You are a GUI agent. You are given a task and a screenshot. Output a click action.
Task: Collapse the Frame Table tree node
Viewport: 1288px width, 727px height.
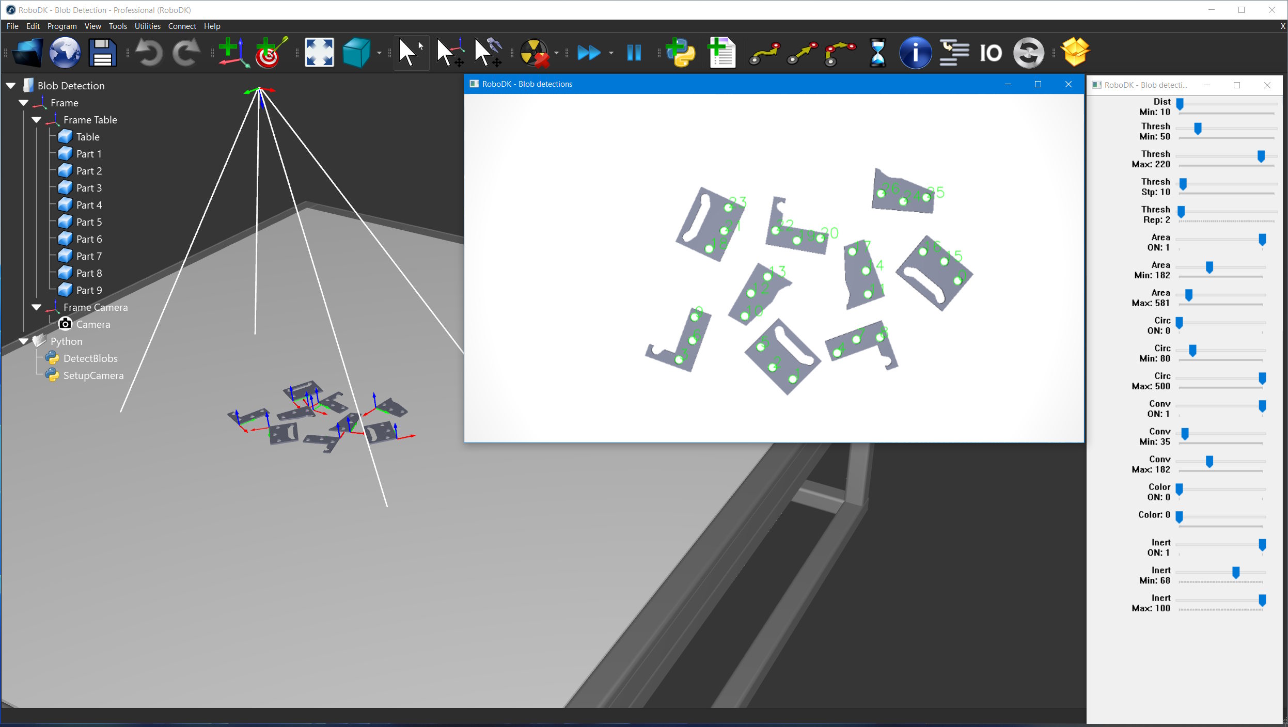37,120
